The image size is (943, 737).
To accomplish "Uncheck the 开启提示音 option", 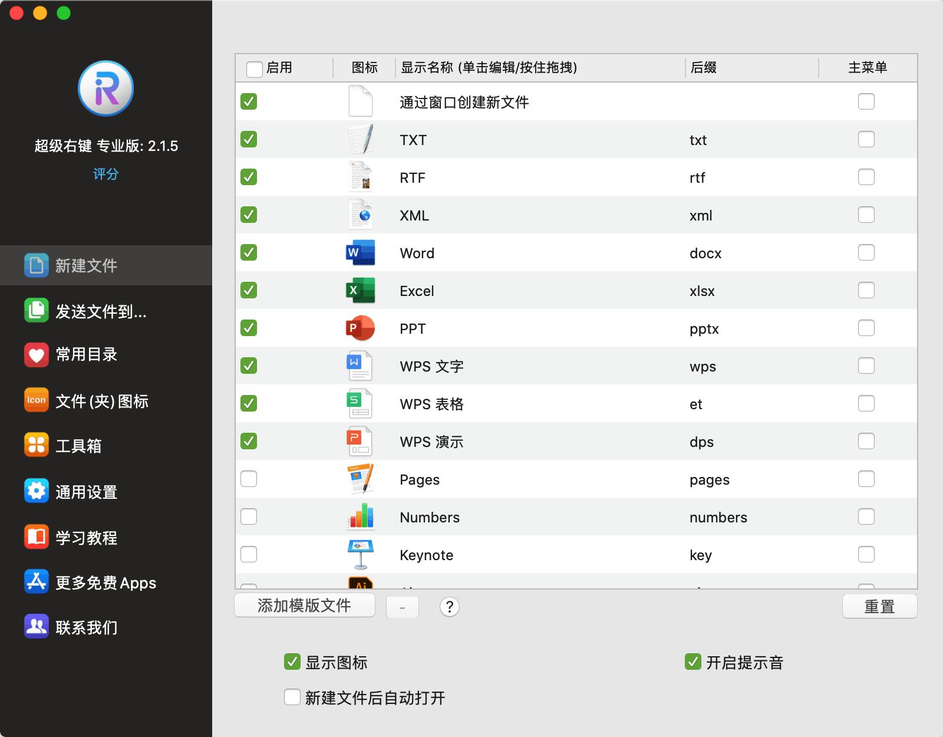I will (693, 662).
